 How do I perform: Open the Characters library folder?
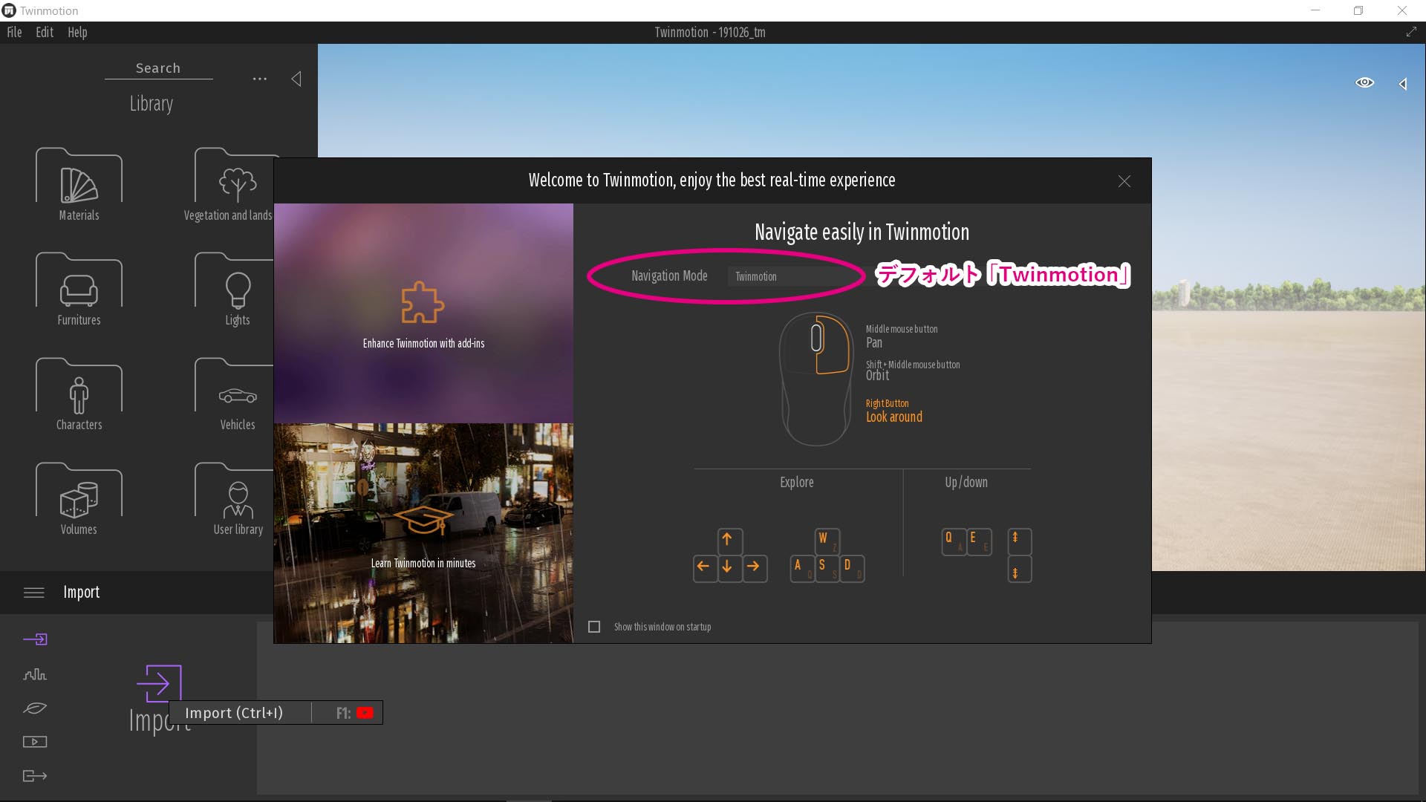[79, 394]
